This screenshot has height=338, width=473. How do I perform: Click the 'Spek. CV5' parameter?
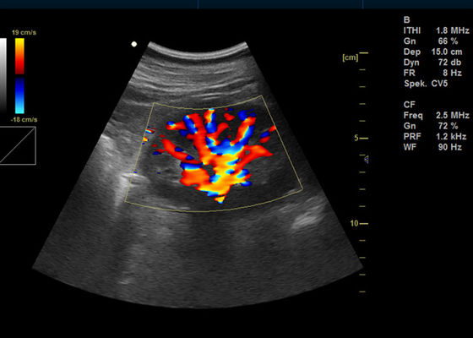(426, 84)
